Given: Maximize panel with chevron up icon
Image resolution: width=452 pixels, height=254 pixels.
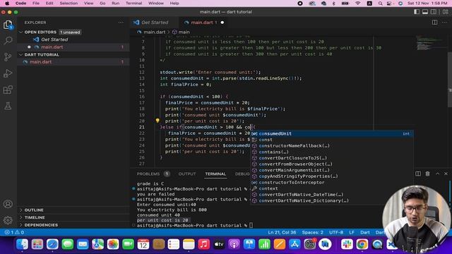Looking at the screenshot, I should [x=437, y=174].
